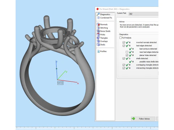Open the Triangles label in the sidebar
174x130 pixels.
[x=104, y=38]
